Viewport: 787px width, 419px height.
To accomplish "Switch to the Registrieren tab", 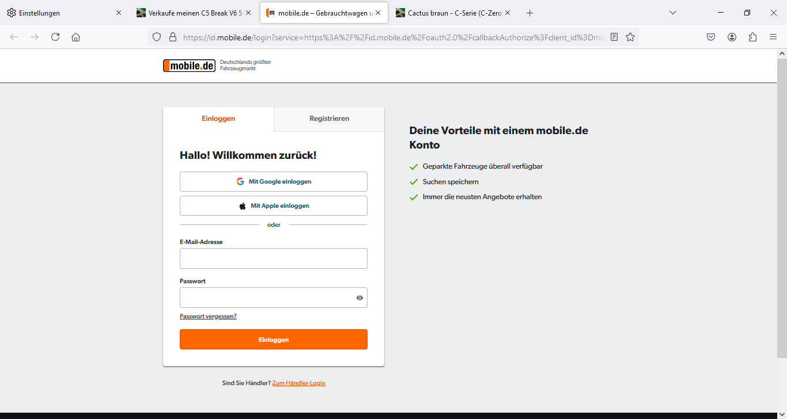I will [329, 119].
